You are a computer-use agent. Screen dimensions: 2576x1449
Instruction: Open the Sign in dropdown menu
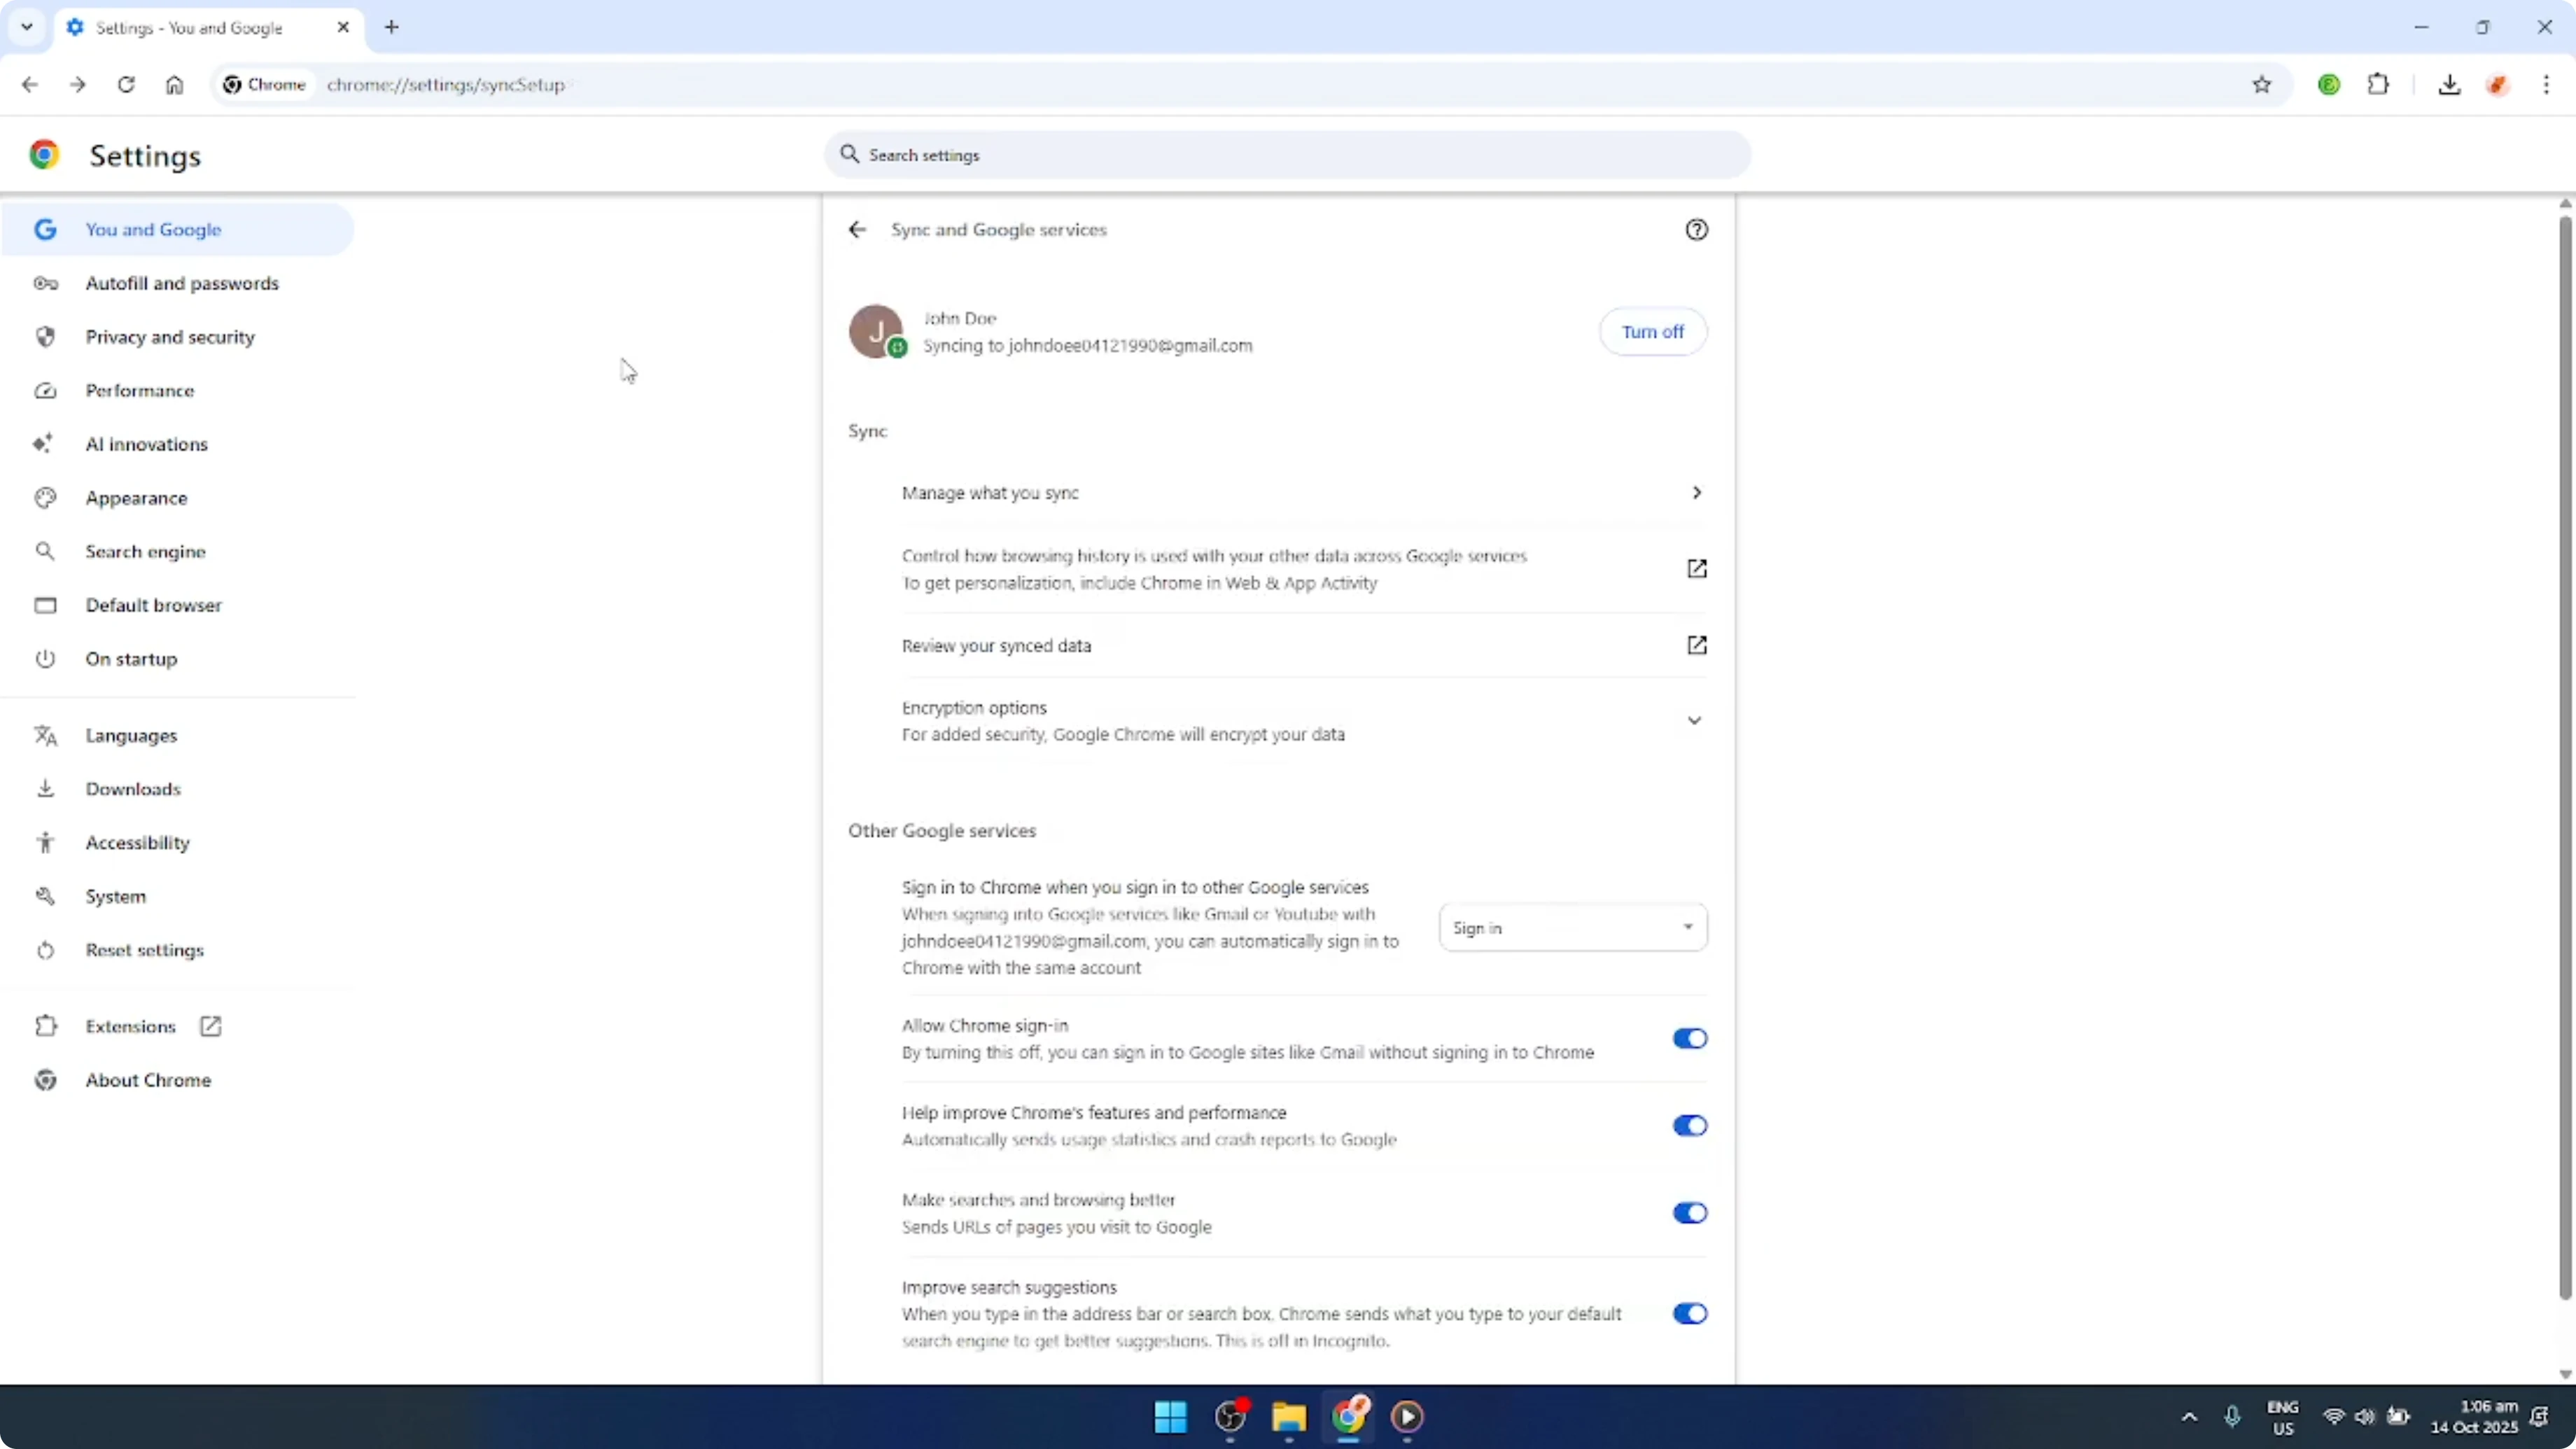tap(1572, 927)
